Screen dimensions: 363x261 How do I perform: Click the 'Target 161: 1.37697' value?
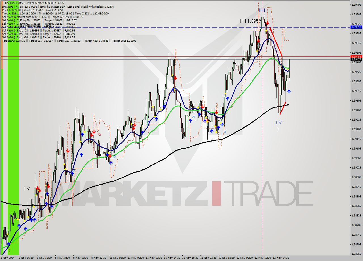pos(41,41)
